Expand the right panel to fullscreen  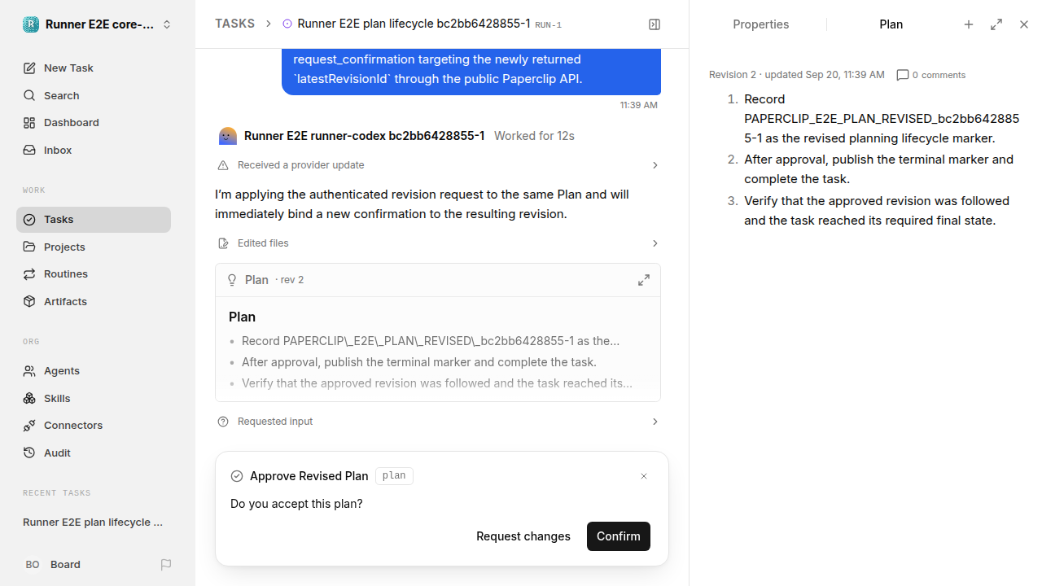pos(996,24)
